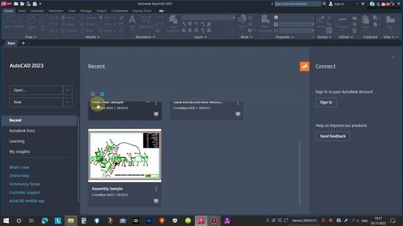Open the Express Tools ribbon tab
This screenshot has height=226, width=403.
tap(142, 11)
